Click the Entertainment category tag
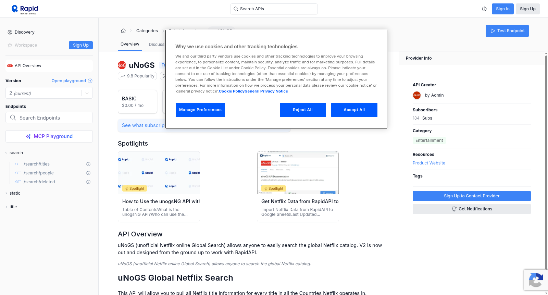Image resolution: width=548 pixels, height=295 pixels. click(x=429, y=140)
